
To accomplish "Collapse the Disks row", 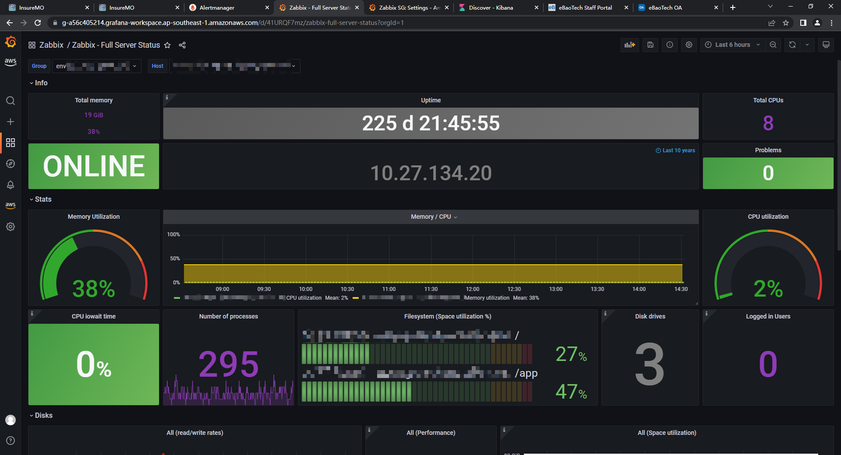I will coord(41,415).
